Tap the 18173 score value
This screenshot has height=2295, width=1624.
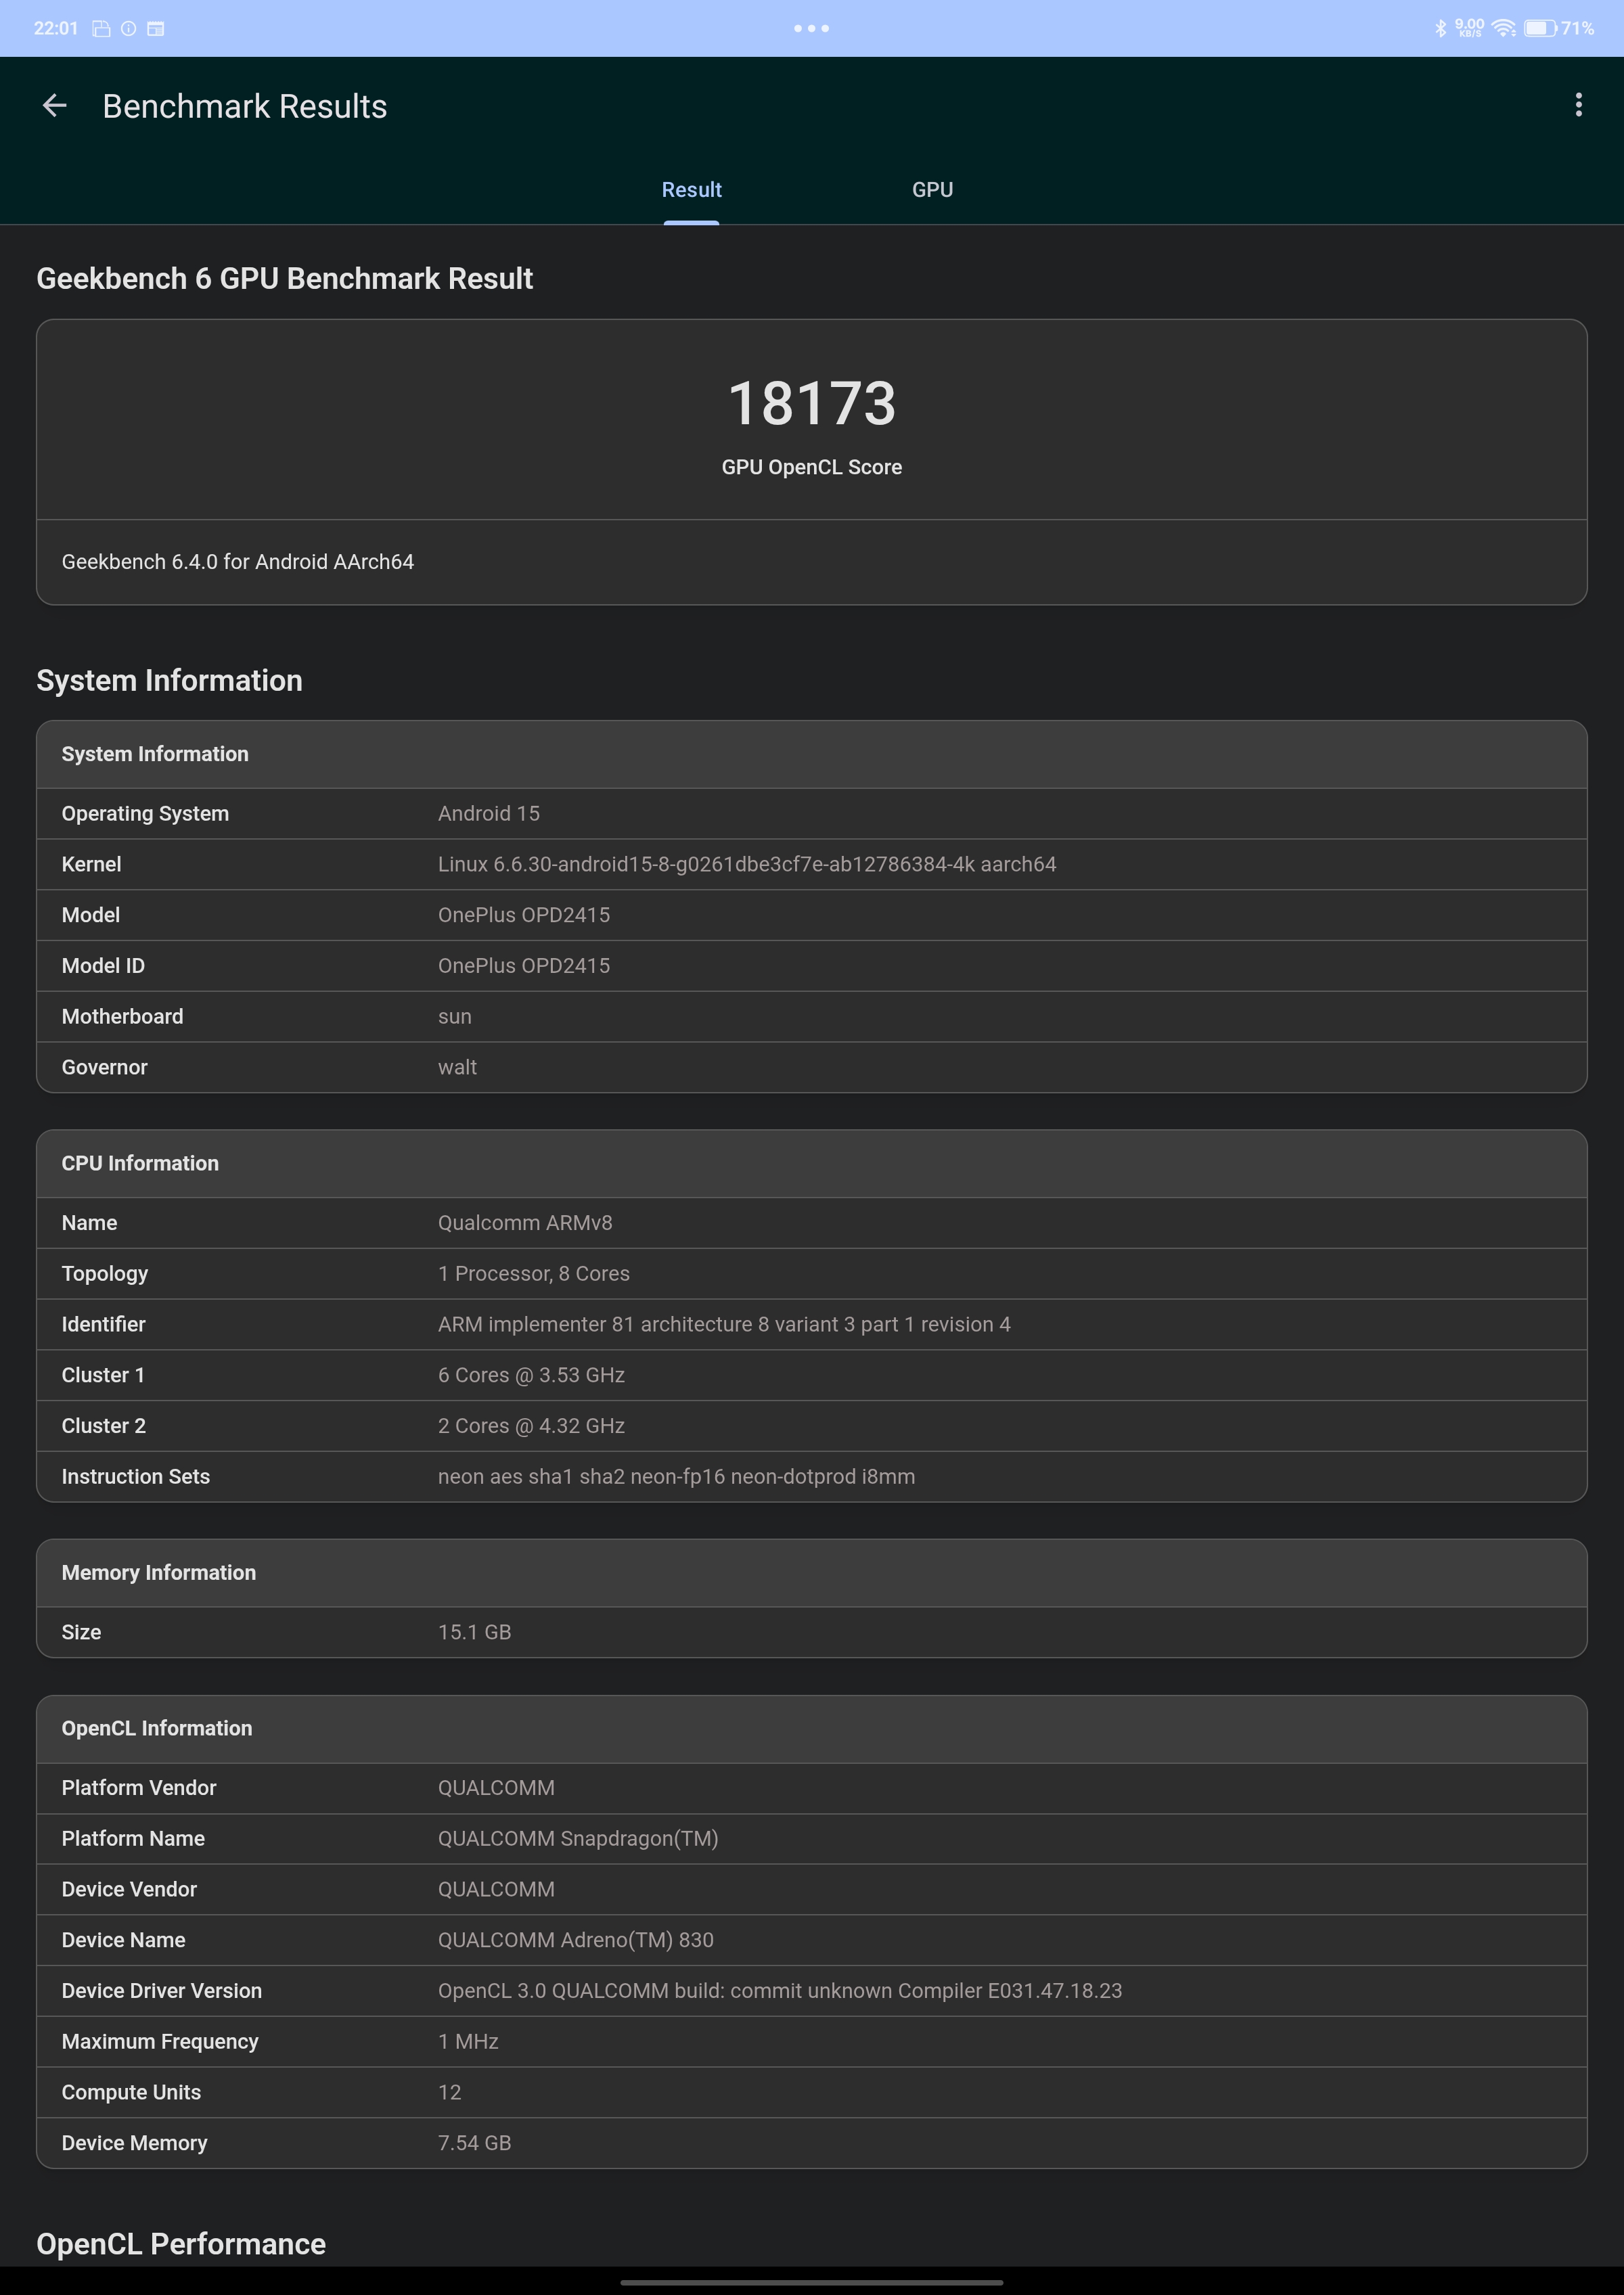coord(811,403)
